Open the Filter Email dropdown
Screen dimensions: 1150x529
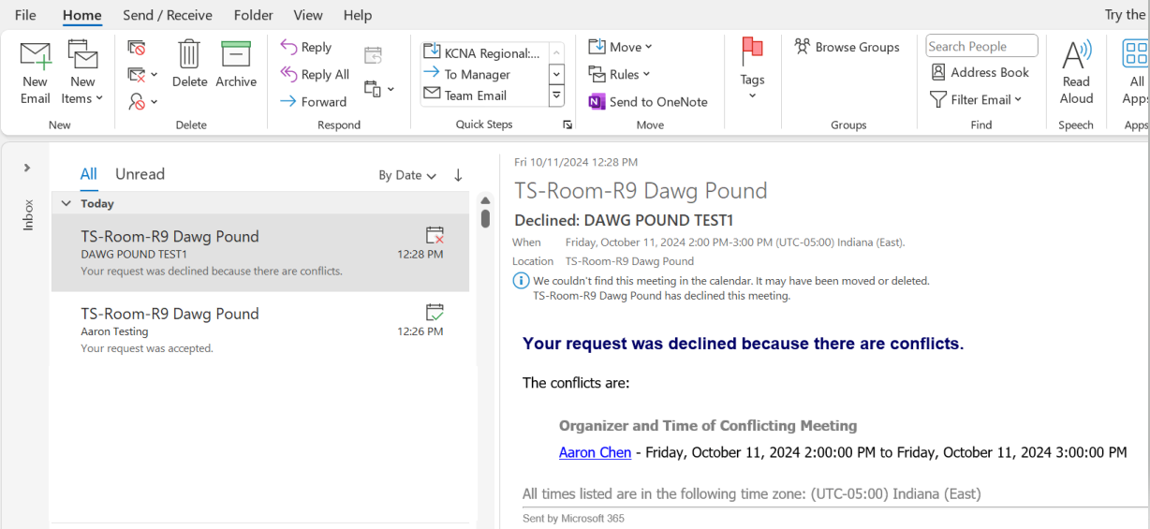click(x=976, y=99)
